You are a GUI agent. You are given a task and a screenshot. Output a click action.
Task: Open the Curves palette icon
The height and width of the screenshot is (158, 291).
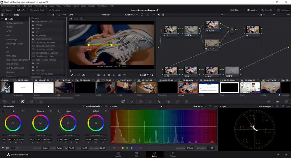click(x=123, y=101)
